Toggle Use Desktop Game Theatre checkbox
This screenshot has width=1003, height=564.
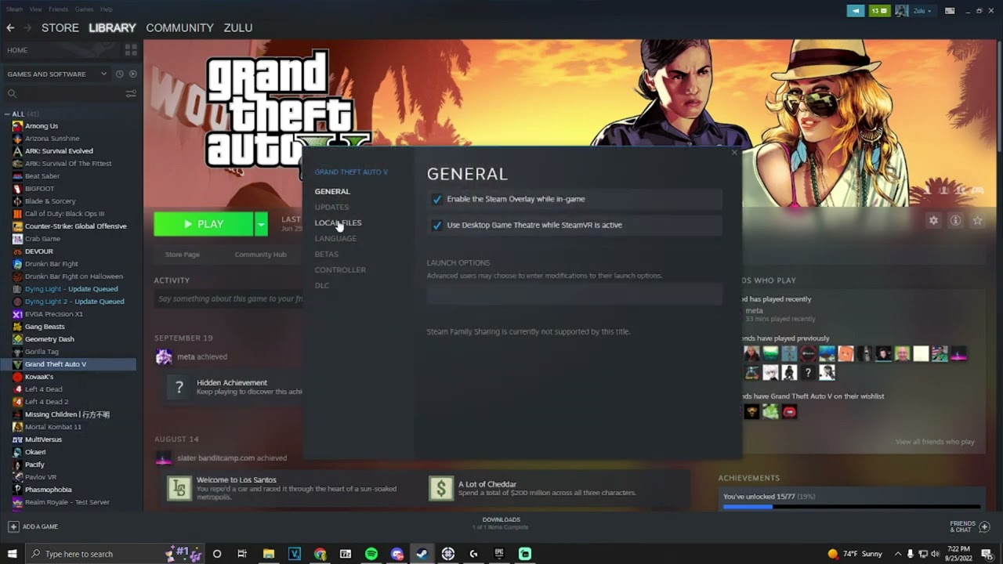(x=436, y=225)
